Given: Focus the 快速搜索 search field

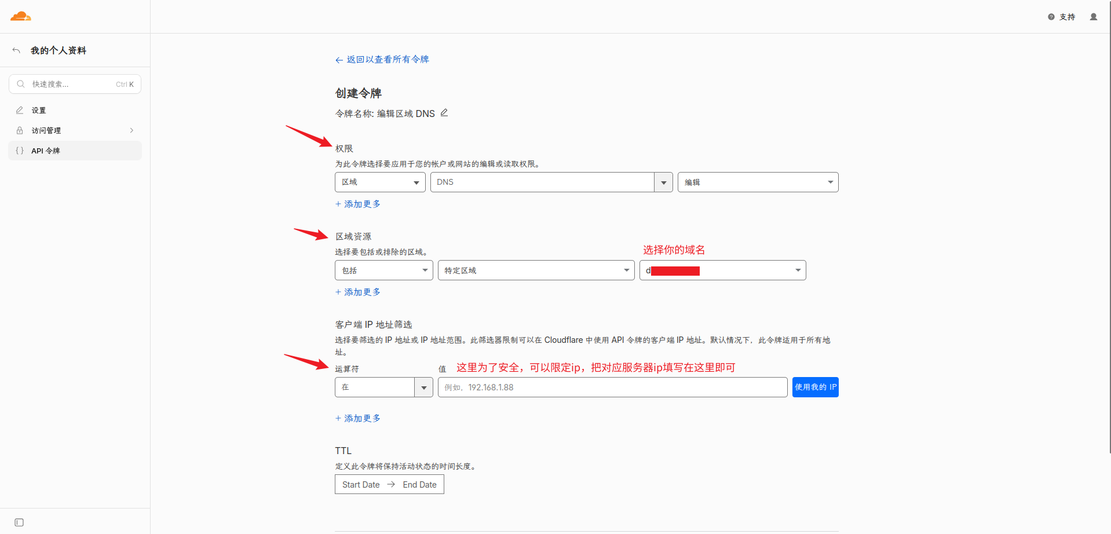Looking at the screenshot, I should click(75, 84).
